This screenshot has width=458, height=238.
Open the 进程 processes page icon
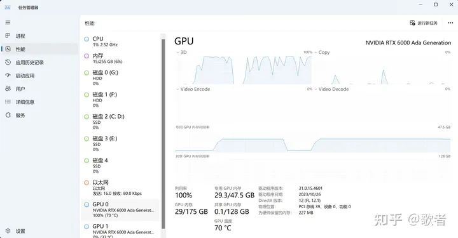pos(8,36)
